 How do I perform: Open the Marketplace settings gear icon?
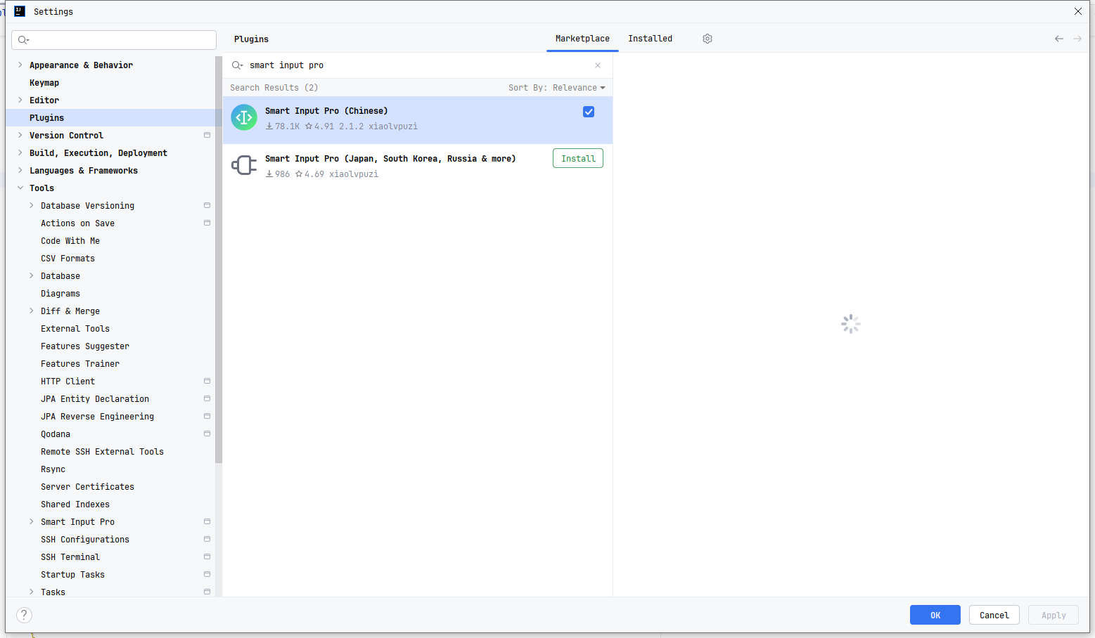pos(707,39)
